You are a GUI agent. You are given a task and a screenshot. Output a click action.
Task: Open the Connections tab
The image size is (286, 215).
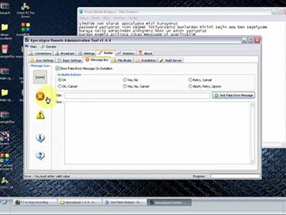(x=40, y=53)
